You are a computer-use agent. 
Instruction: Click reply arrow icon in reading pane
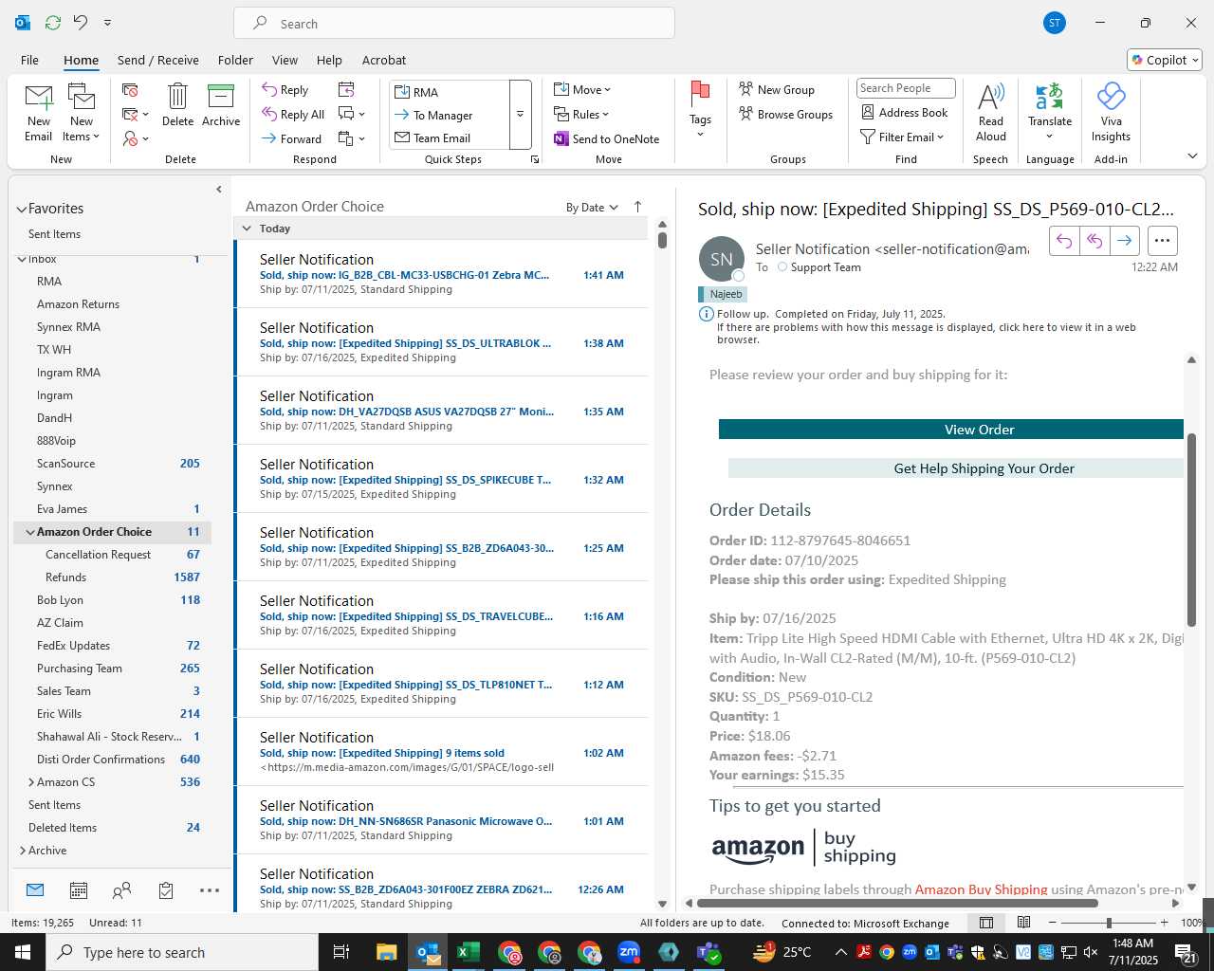point(1064,241)
